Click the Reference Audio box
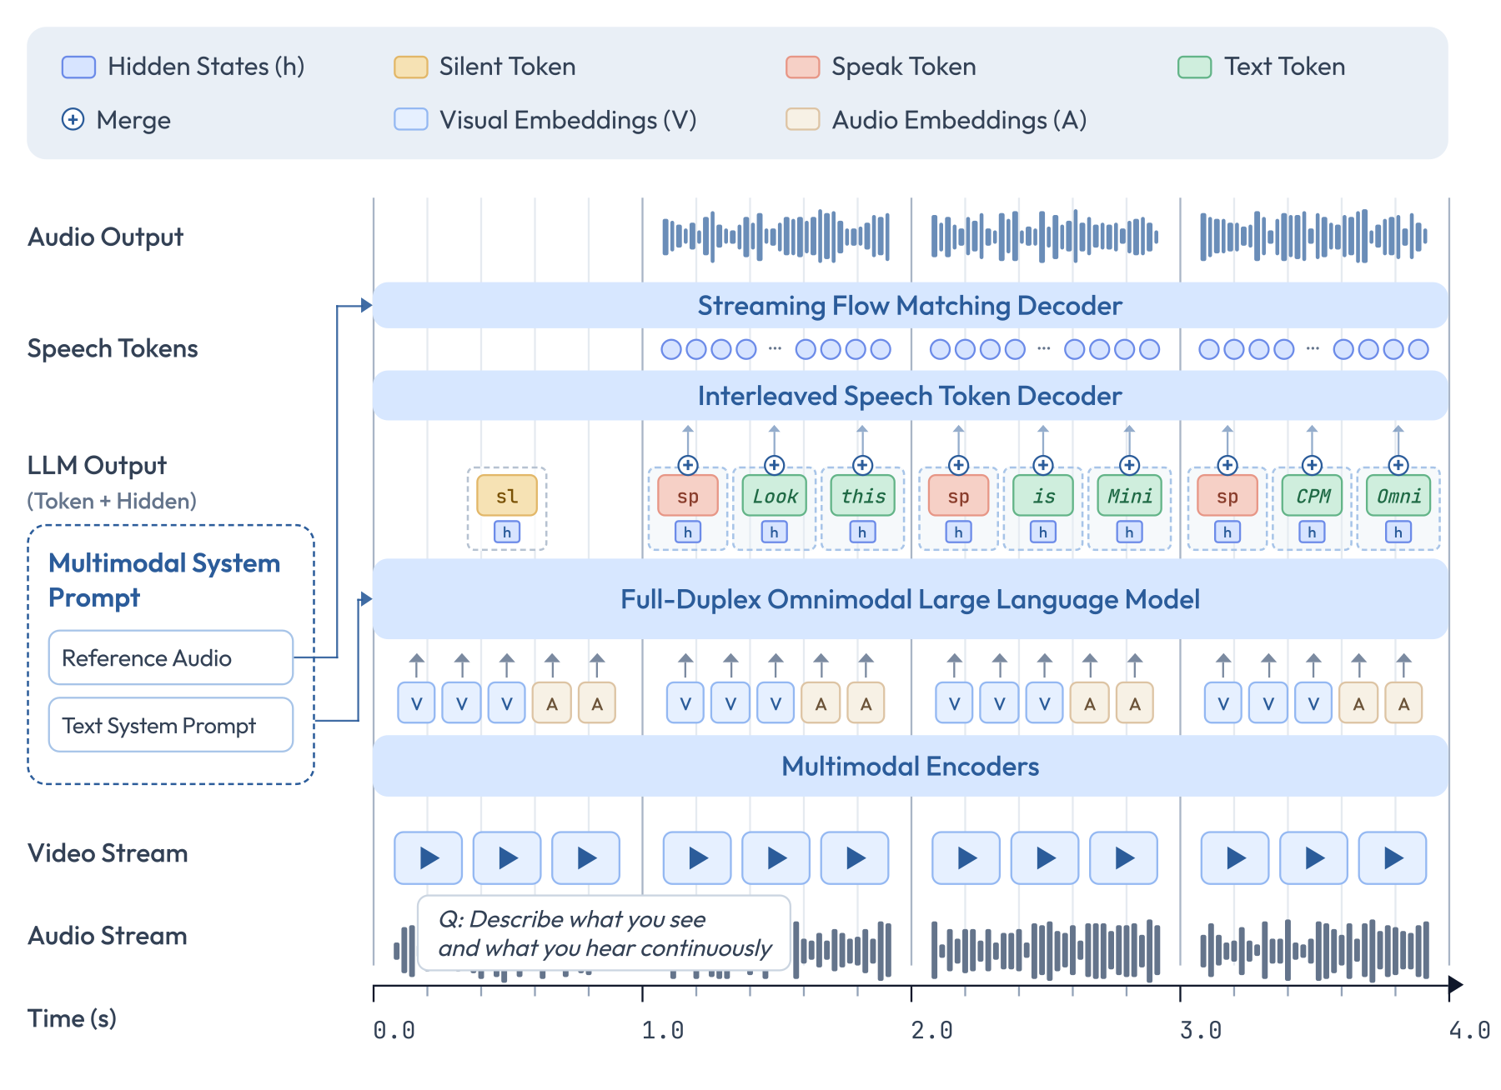Image resolution: width=1501 pixels, height=1090 pixels. click(x=171, y=657)
